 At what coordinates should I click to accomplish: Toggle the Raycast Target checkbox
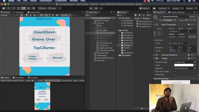175,72
